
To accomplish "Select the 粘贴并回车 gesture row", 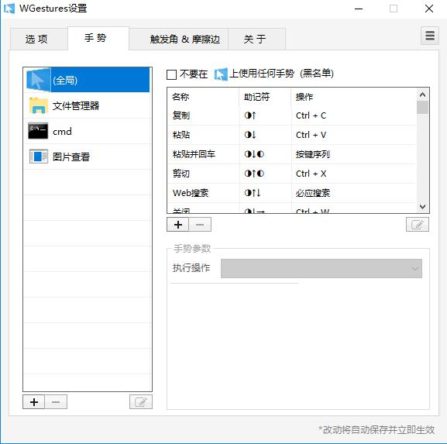I will click(x=292, y=154).
